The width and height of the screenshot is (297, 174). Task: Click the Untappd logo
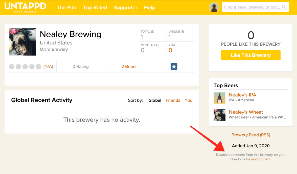click(25, 7)
